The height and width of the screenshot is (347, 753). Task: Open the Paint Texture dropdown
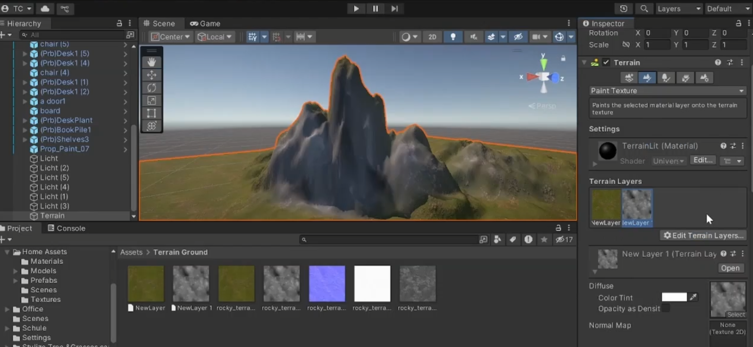pos(667,91)
